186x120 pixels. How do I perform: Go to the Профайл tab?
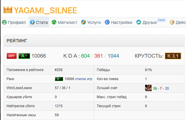(x=14, y=22)
